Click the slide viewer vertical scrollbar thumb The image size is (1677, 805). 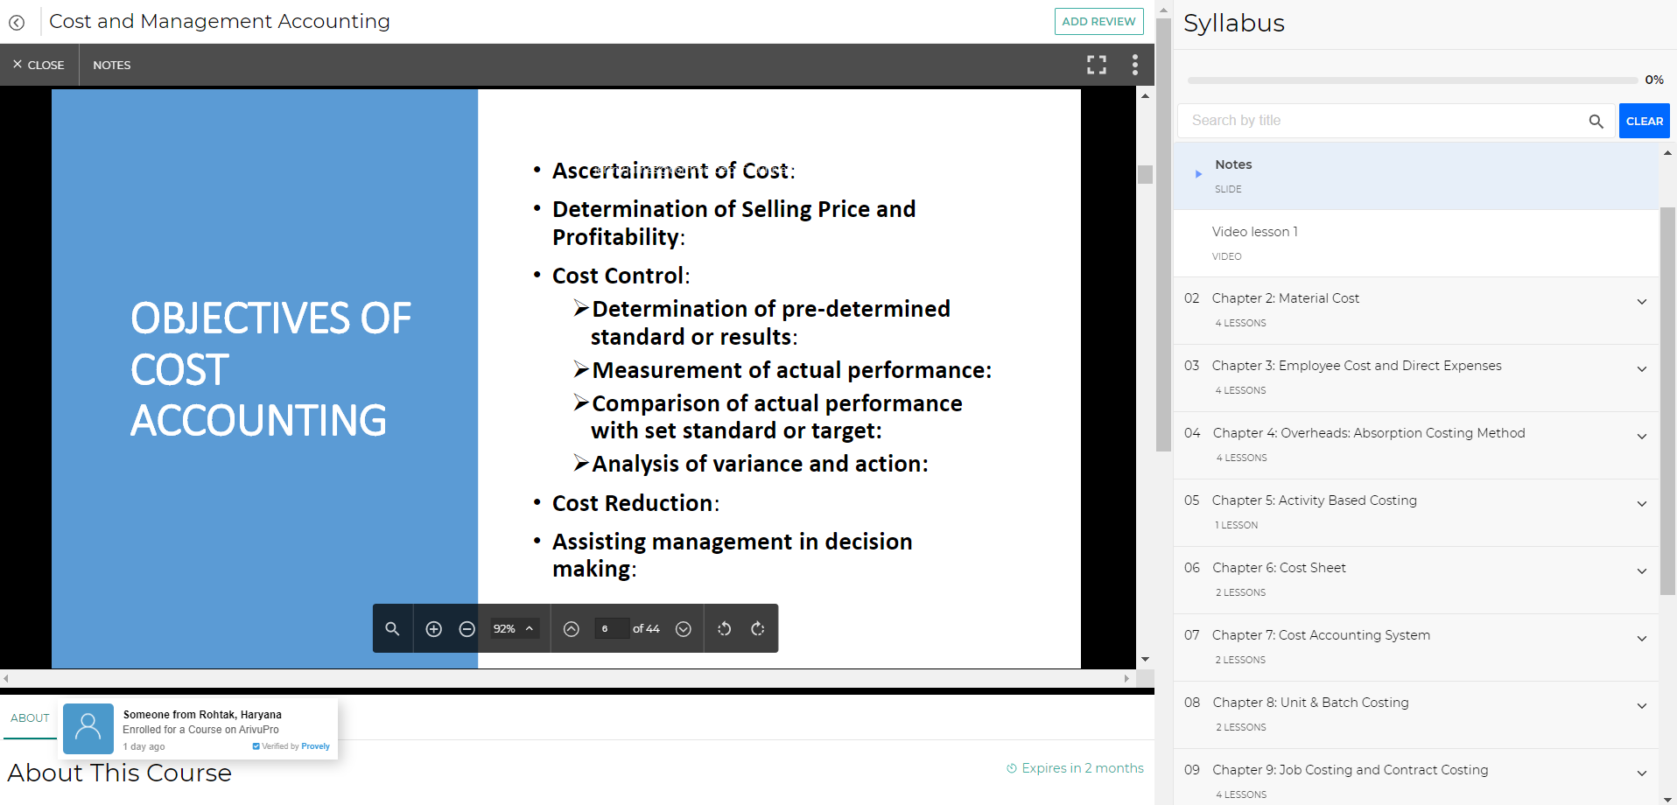coord(1145,174)
